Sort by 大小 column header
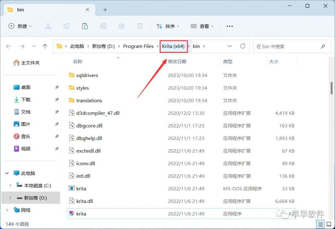This screenshot has height=229, width=335. point(274,62)
